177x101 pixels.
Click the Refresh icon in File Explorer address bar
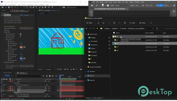pyautogui.click(x=157, y=29)
